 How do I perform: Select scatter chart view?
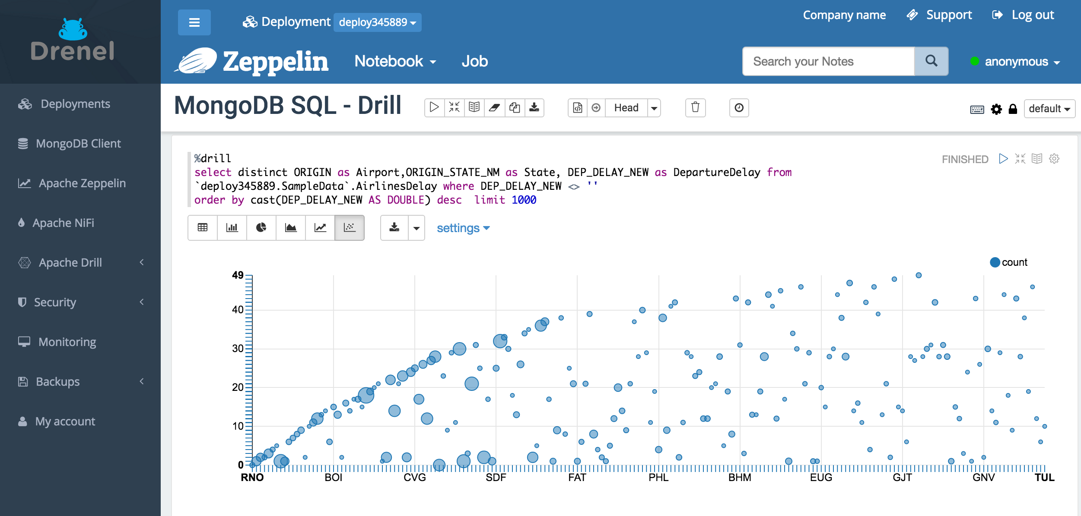(x=350, y=227)
